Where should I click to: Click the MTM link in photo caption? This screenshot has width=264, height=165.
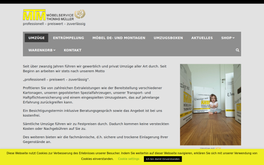point(218,148)
